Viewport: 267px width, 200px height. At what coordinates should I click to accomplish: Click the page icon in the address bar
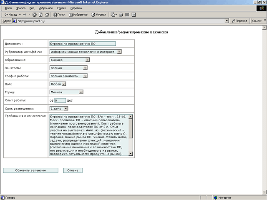(x=15, y=21)
